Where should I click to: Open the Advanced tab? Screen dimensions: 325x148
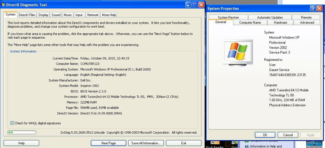307,23
